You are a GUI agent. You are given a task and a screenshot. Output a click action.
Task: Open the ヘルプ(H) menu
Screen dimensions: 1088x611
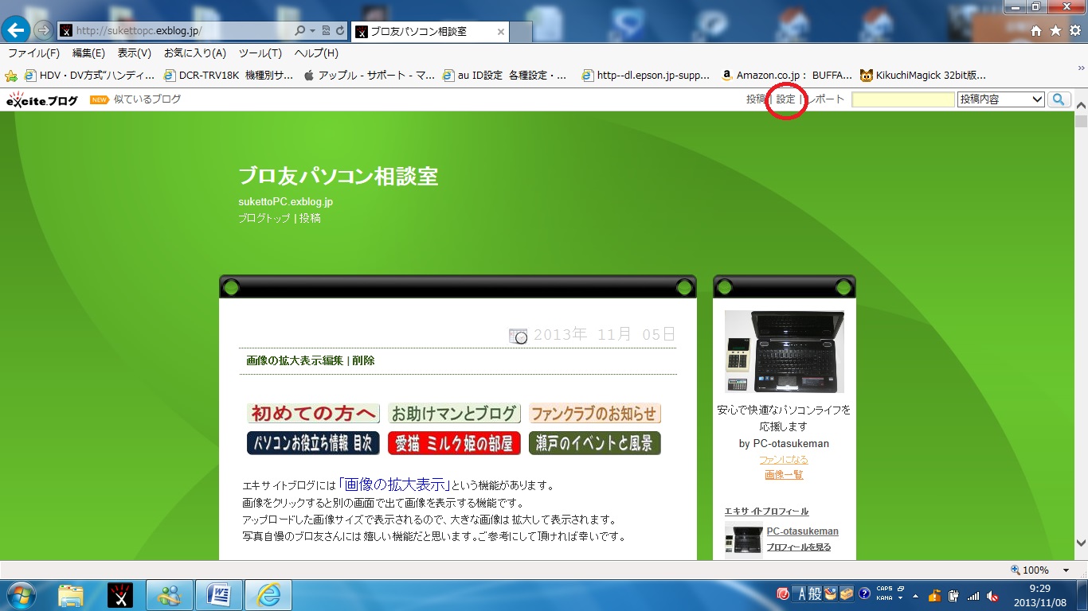(x=316, y=53)
